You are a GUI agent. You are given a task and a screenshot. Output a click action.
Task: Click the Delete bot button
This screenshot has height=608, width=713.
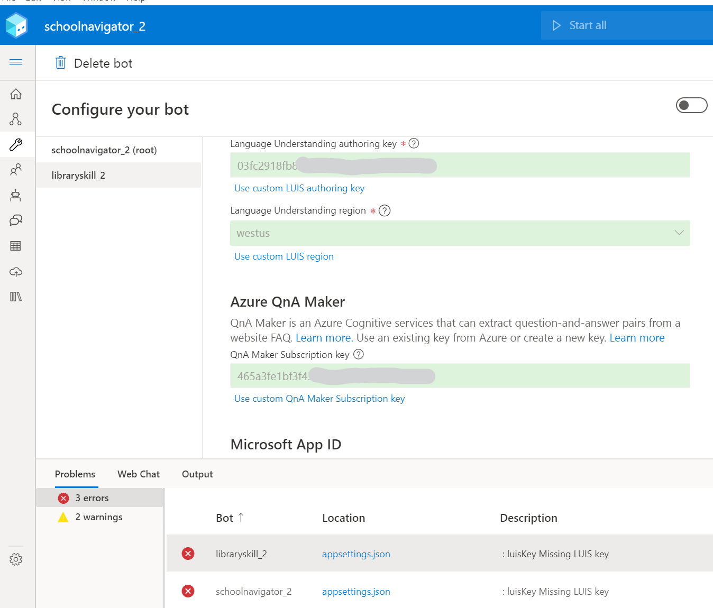(x=94, y=63)
